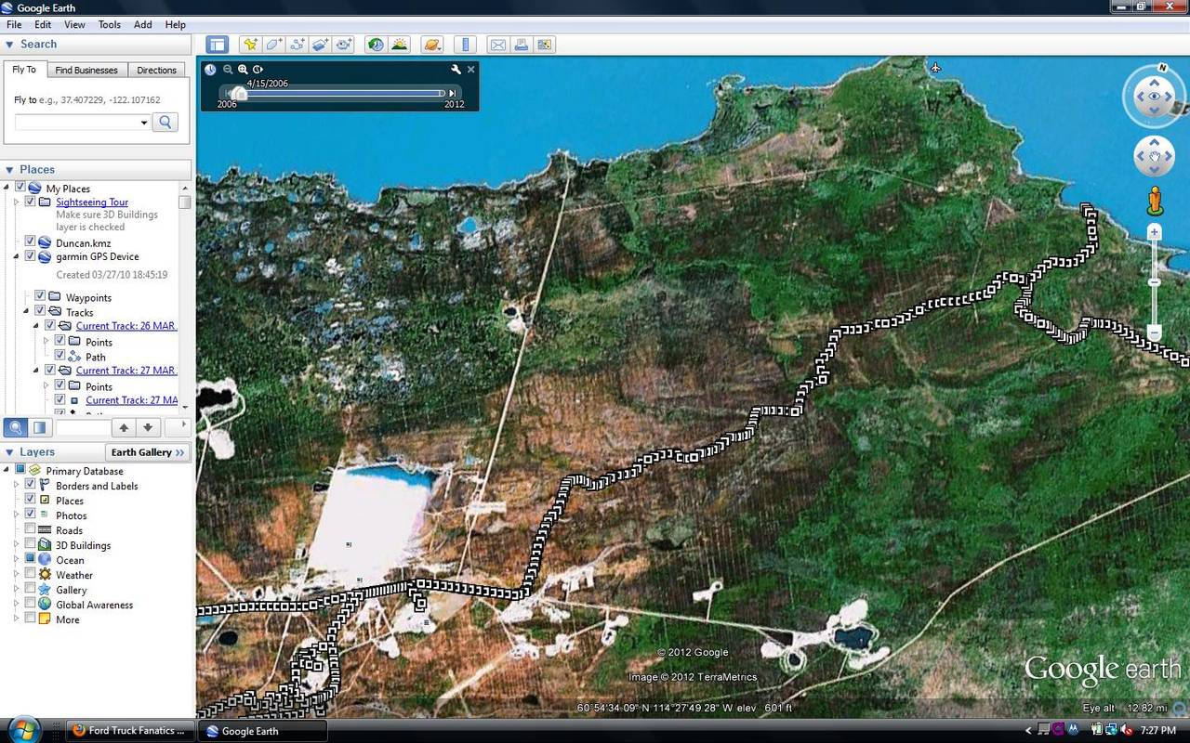Screen dimensions: 1190x743
Task: Record a tour
Action: [344, 44]
